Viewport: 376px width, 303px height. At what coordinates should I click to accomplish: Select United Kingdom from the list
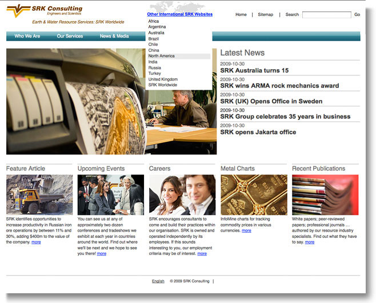pos(163,79)
